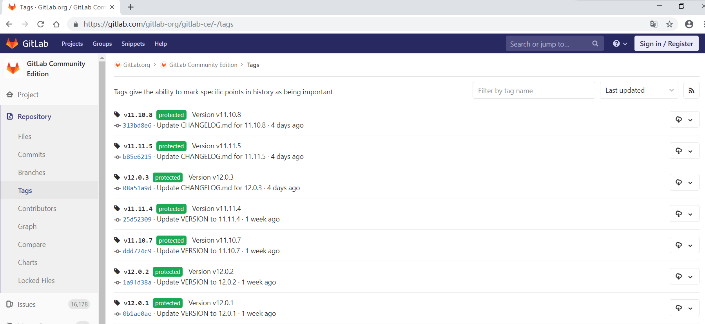
Task: Open Branches in the Repository sidebar
Action: click(32, 173)
